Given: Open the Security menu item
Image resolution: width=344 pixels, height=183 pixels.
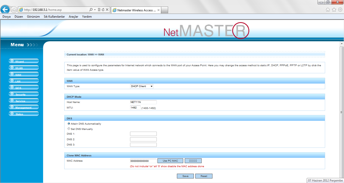Looking at the screenshot, I should pos(24,94).
